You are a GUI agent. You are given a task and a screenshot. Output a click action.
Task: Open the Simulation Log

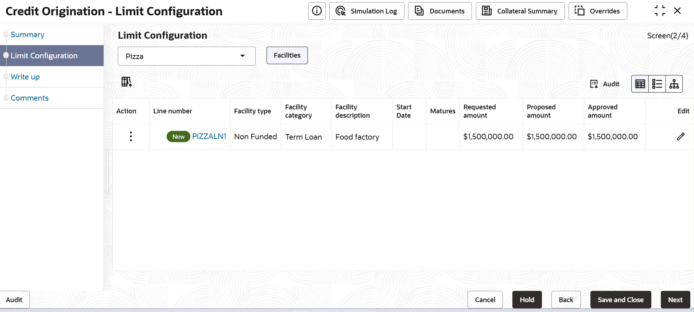coord(367,11)
